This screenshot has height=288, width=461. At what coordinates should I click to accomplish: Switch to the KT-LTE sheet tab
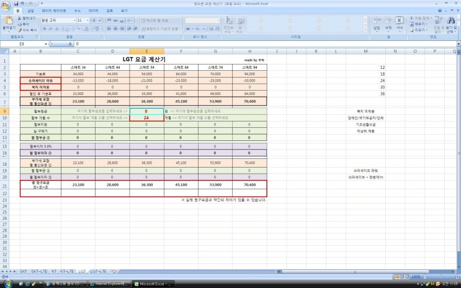click(68, 271)
